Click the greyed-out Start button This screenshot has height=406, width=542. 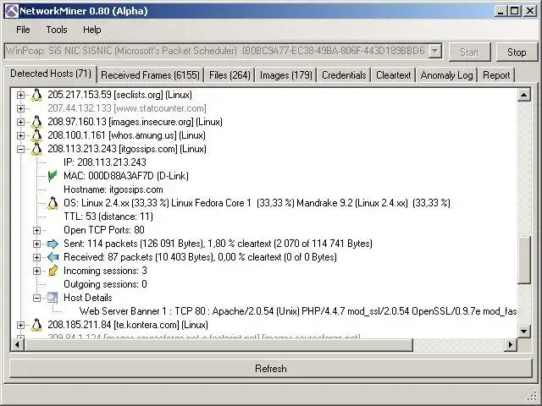(x=469, y=52)
